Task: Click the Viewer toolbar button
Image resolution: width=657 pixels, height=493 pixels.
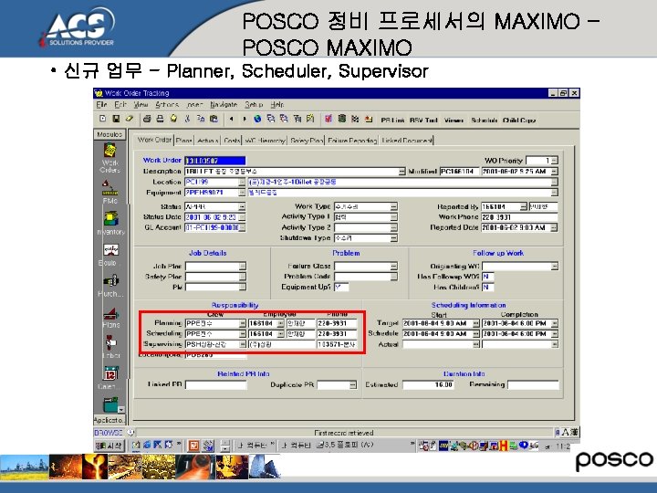Action: [454, 121]
